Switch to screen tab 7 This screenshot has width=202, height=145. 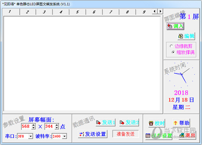[111, 12]
